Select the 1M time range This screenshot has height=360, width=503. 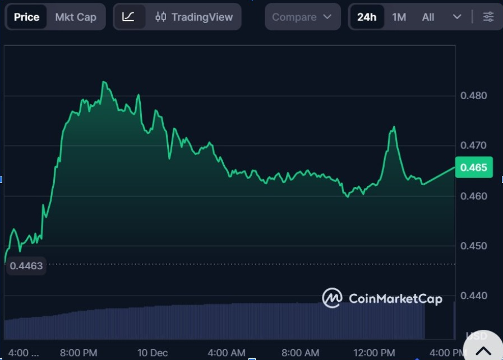(x=399, y=17)
